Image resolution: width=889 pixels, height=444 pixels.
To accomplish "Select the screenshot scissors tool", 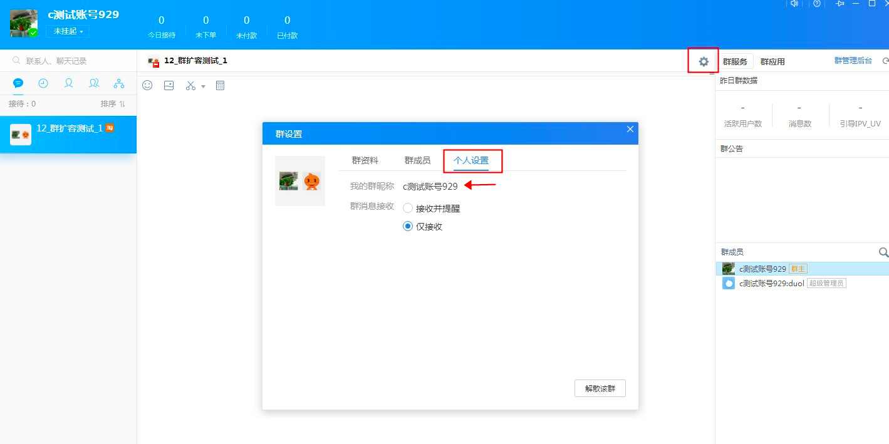I will coord(190,85).
